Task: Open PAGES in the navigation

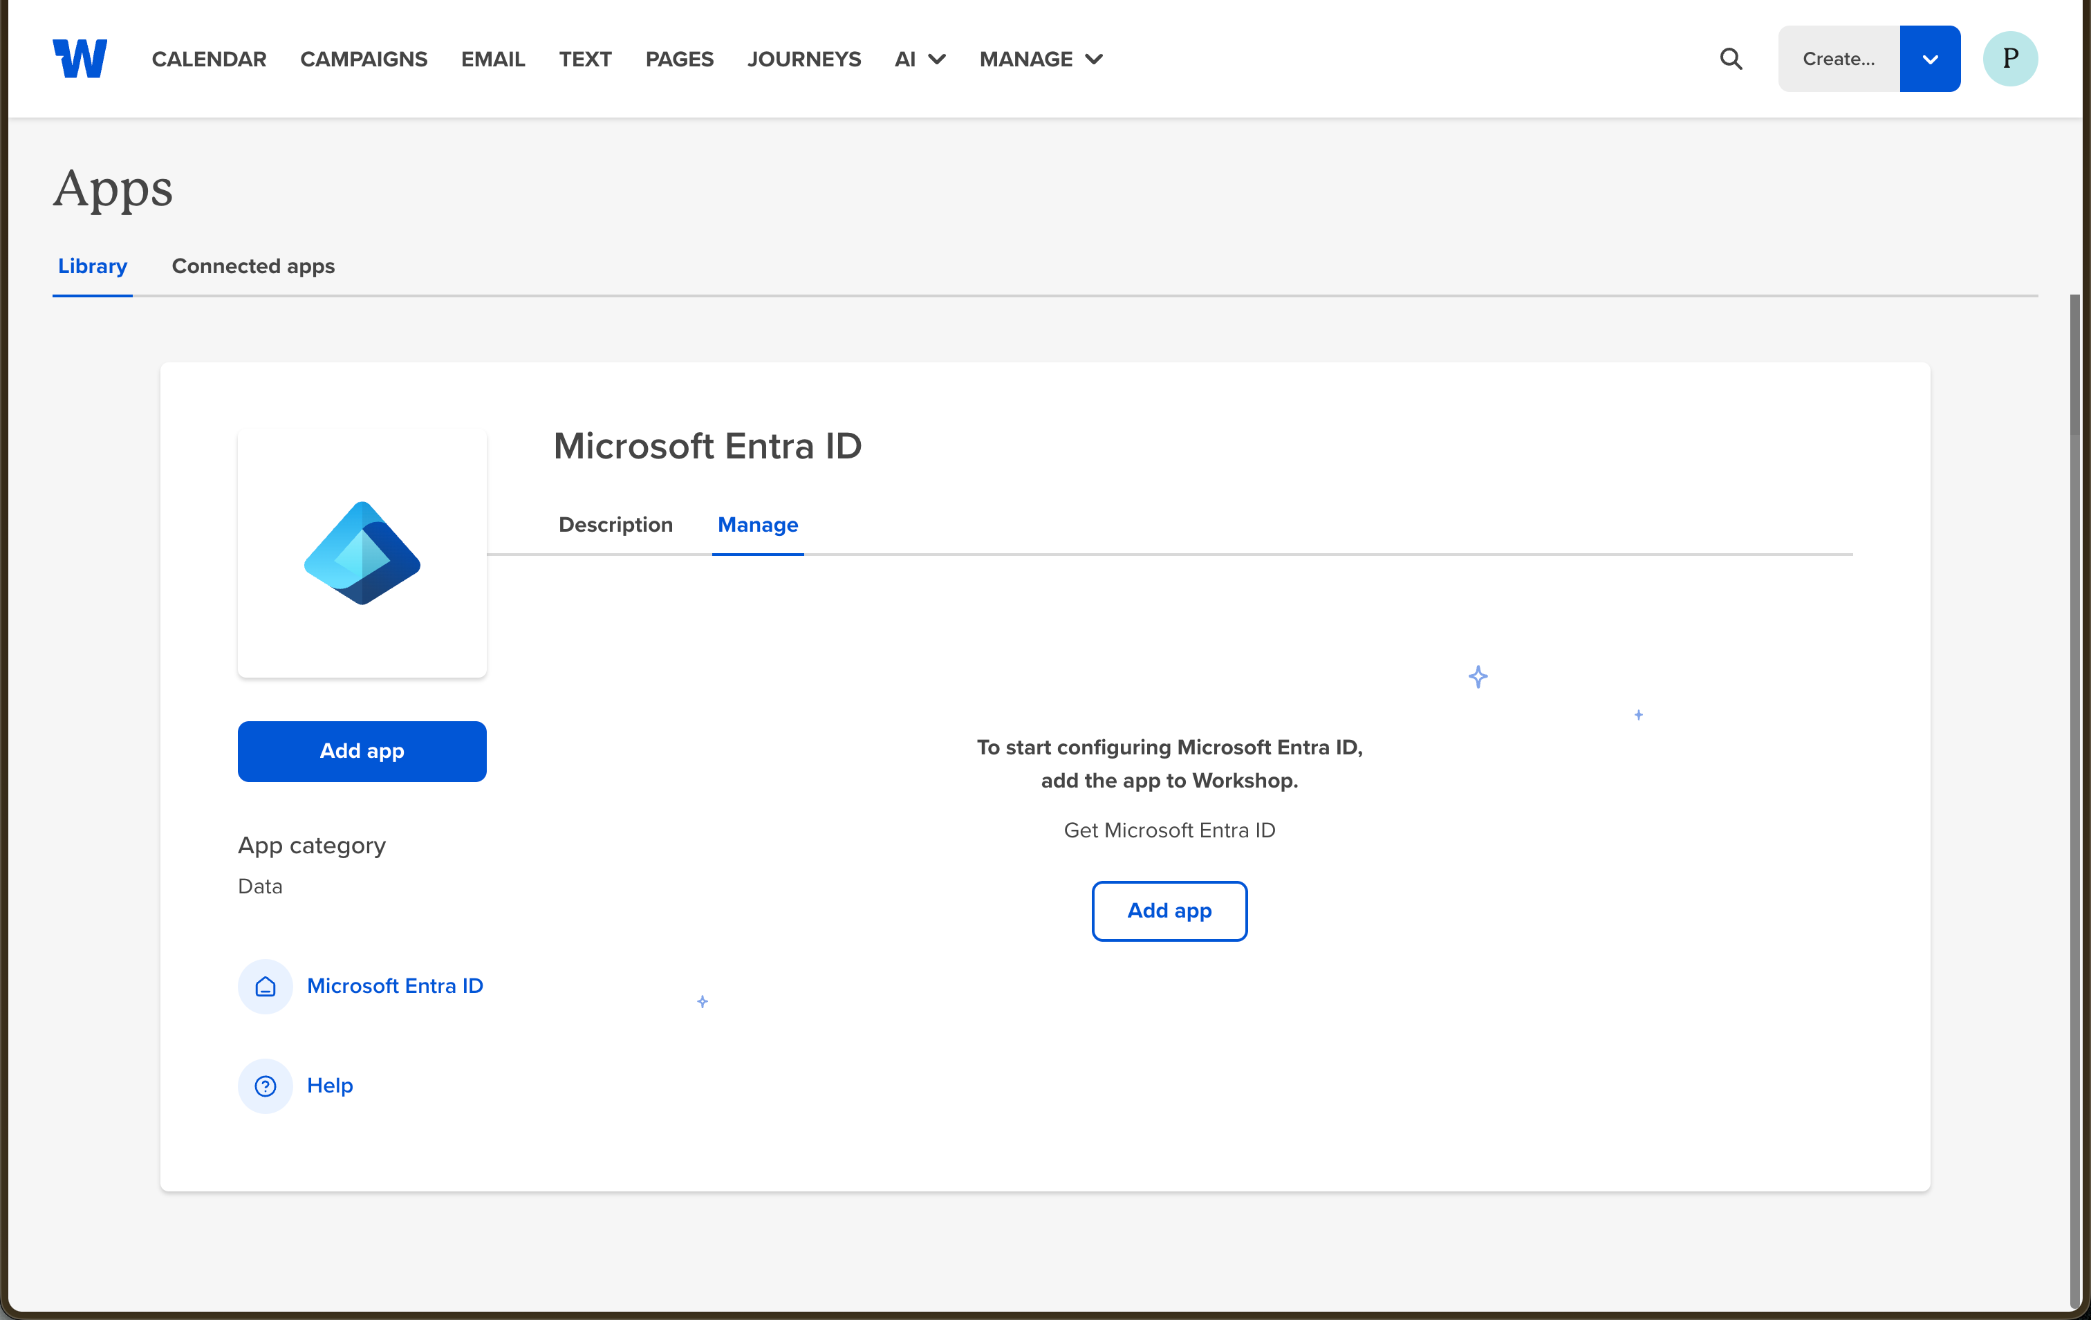Action: click(x=679, y=59)
